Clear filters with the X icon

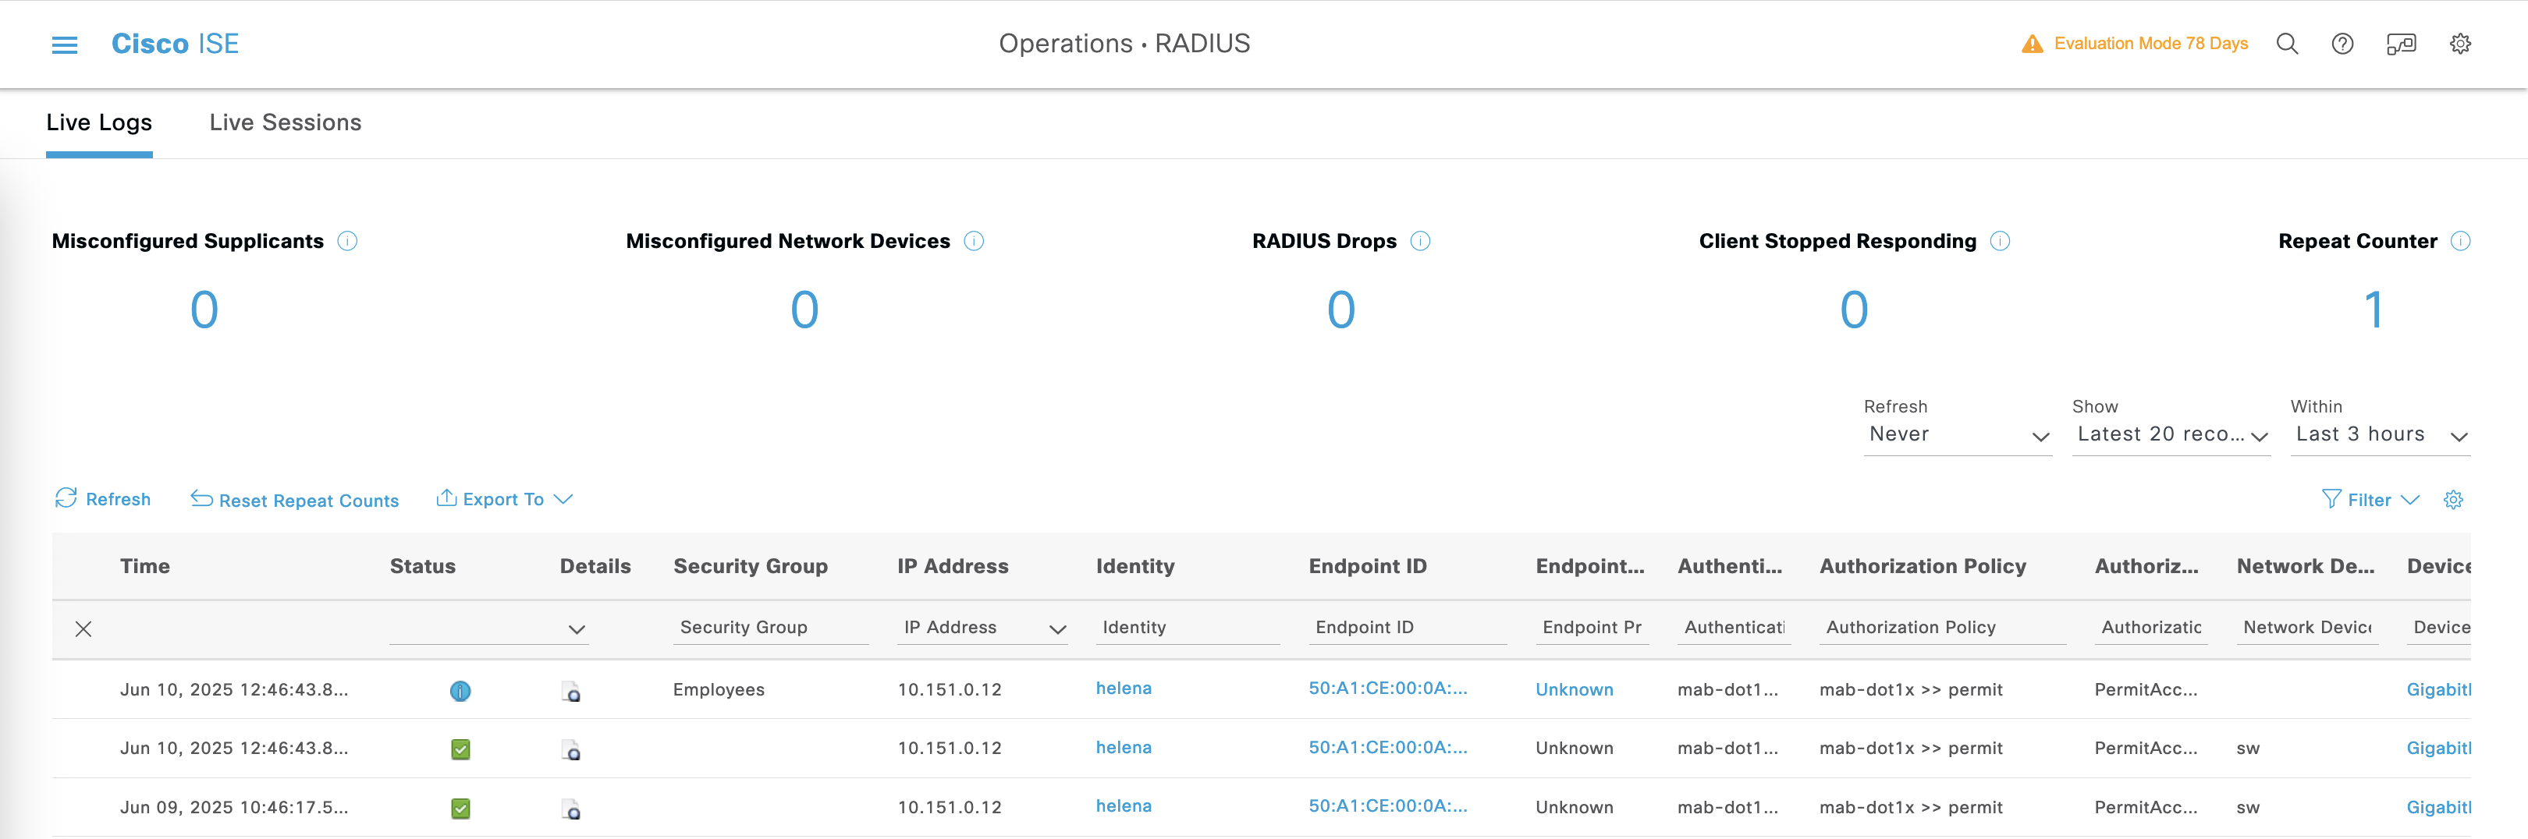pyautogui.click(x=83, y=629)
